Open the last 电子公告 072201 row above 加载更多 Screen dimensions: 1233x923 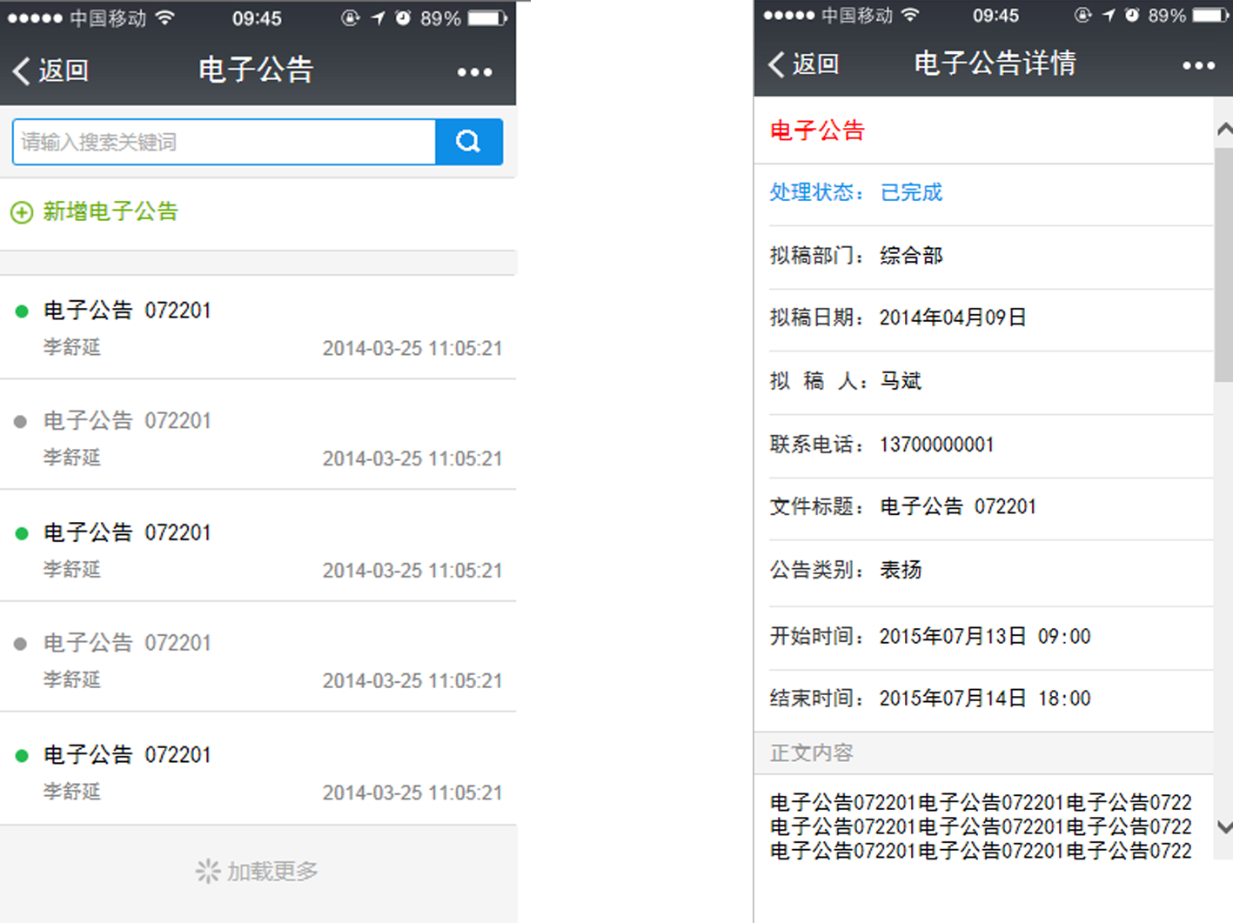(x=258, y=769)
